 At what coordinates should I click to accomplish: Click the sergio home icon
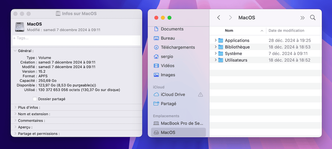(x=156, y=56)
